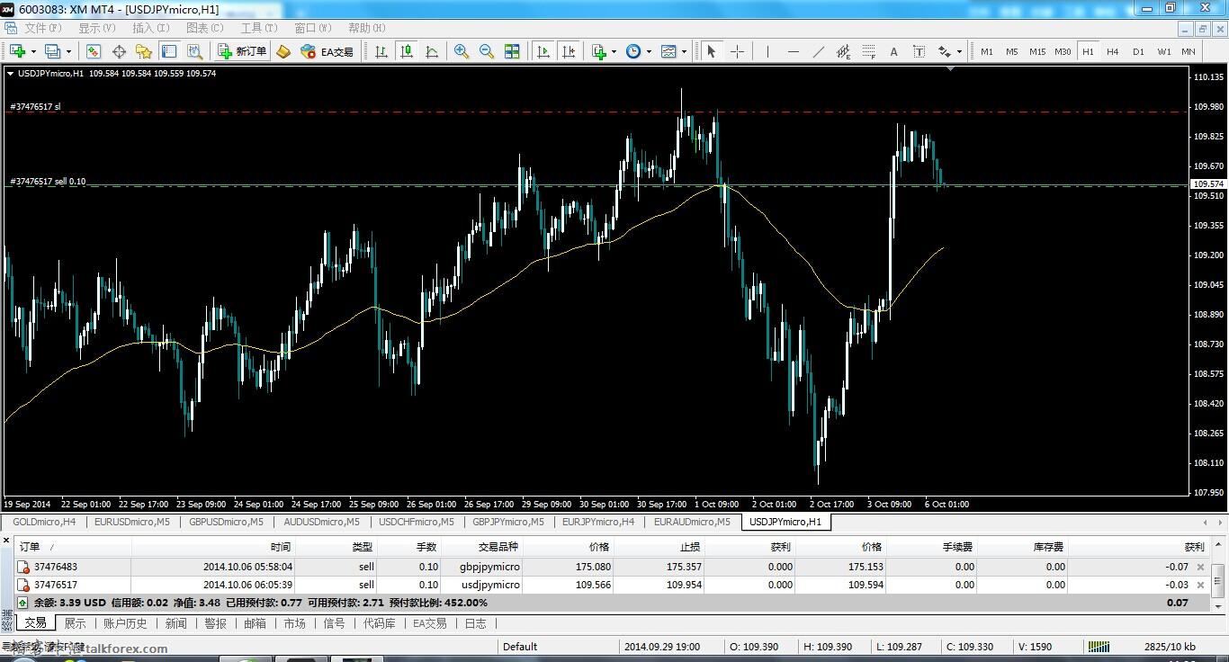The height and width of the screenshot is (662, 1229).
Task: Close order 37476483 with its X
Action: click(x=1200, y=567)
